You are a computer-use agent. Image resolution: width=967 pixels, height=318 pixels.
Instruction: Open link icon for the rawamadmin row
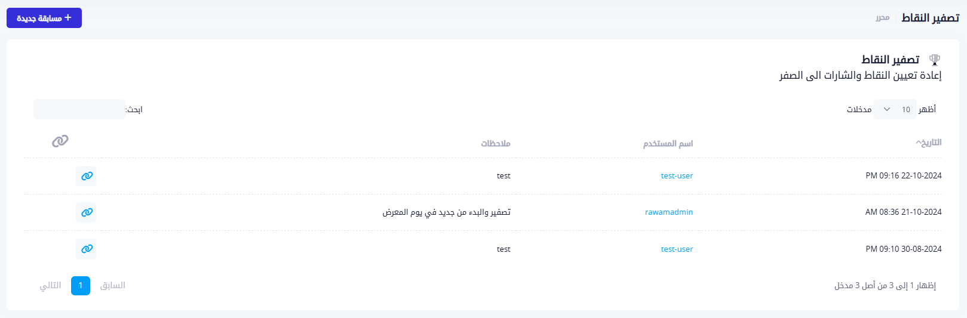point(87,212)
